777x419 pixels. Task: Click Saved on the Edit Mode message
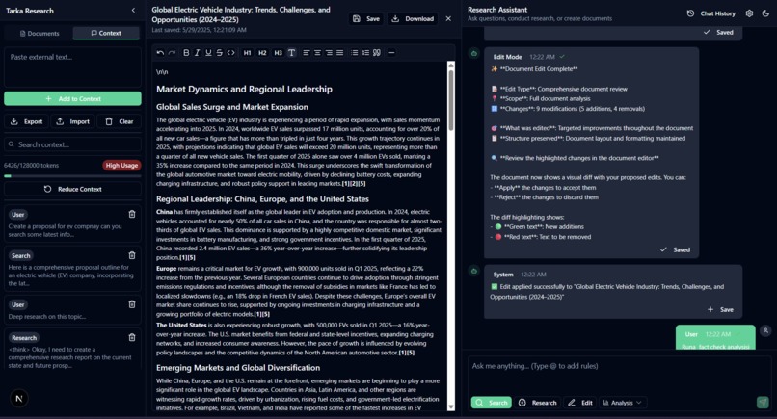(x=675, y=249)
